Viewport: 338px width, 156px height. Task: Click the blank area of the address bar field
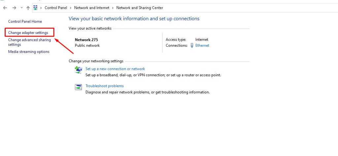click(x=250, y=8)
